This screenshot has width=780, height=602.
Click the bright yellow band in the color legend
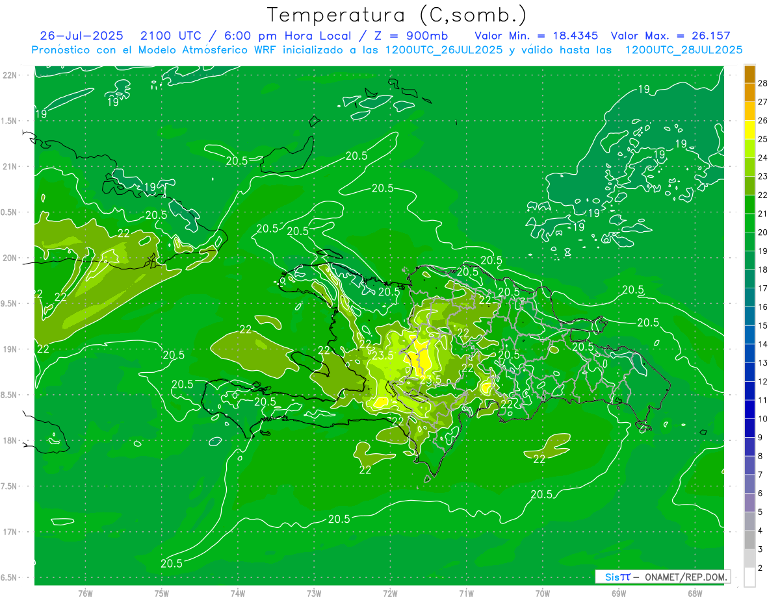click(x=749, y=129)
